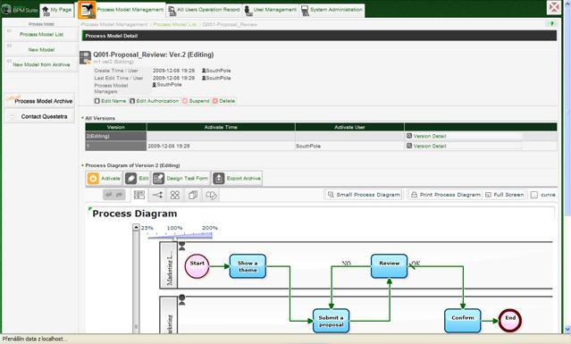
Task: Click the hourglass icon on the first swimlane
Action: tap(181, 246)
